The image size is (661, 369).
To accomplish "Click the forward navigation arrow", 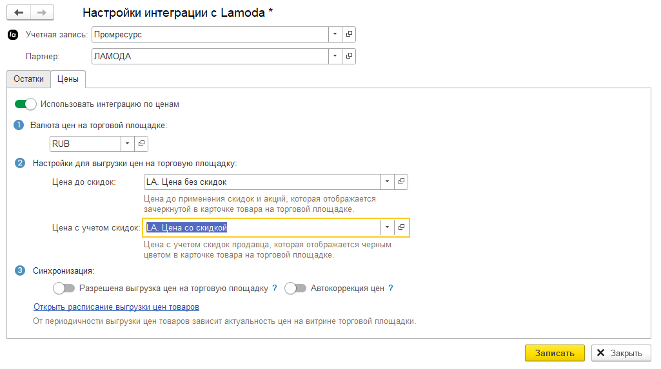I will 42,13.
